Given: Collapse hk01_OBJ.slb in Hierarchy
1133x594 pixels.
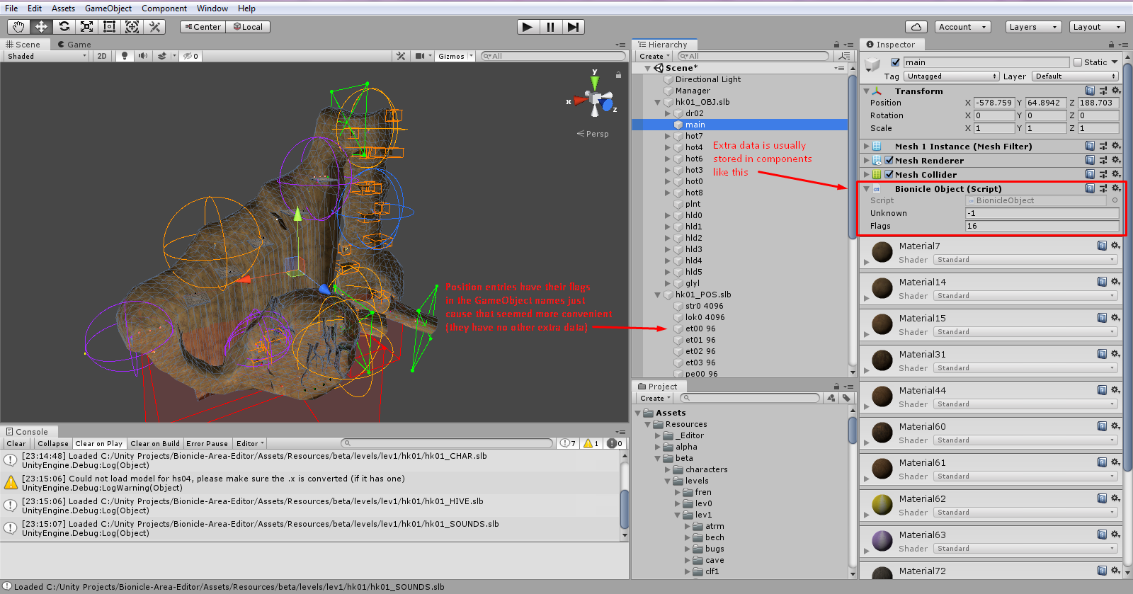Looking at the screenshot, I should coord(657,102).
